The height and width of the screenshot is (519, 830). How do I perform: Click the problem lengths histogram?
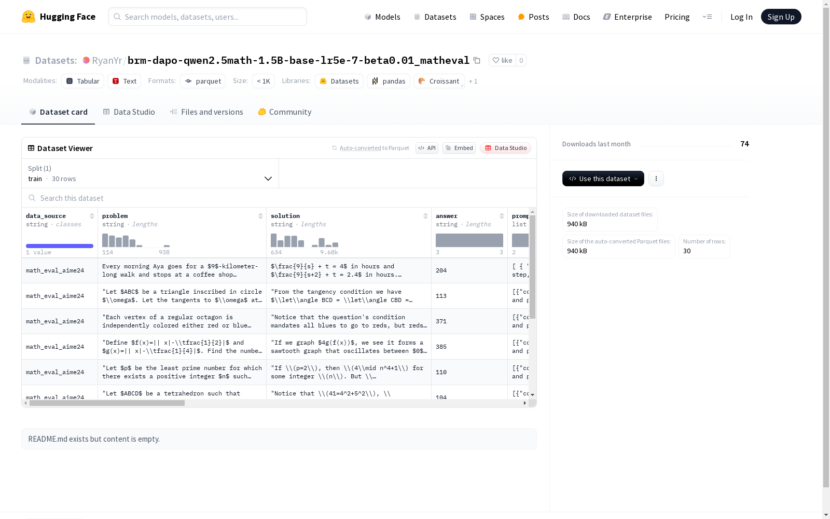[x=136, y=240]
